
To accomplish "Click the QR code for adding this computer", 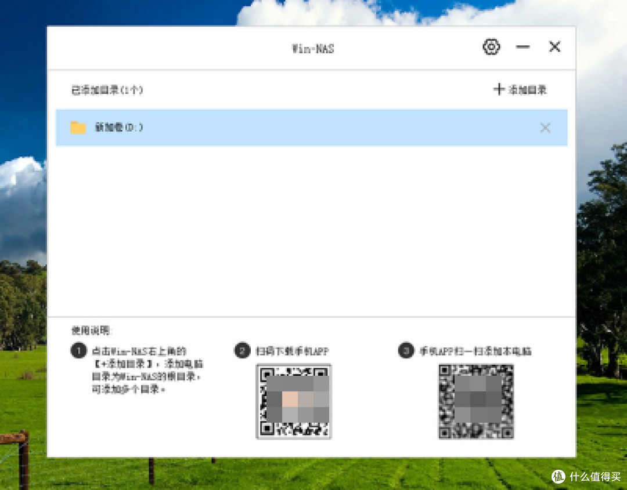I will coord(476,401).
